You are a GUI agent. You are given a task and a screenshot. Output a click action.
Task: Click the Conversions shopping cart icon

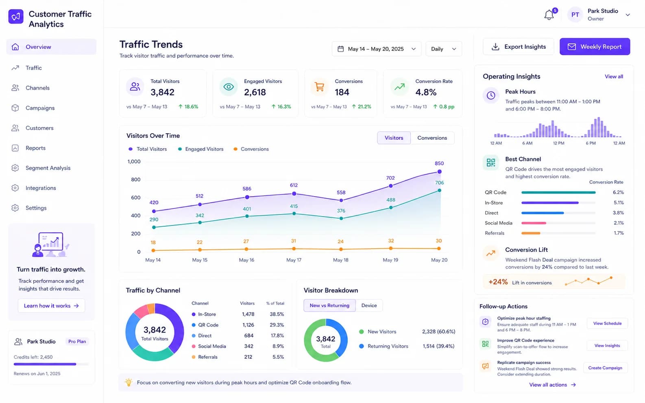tap(320, 87)
